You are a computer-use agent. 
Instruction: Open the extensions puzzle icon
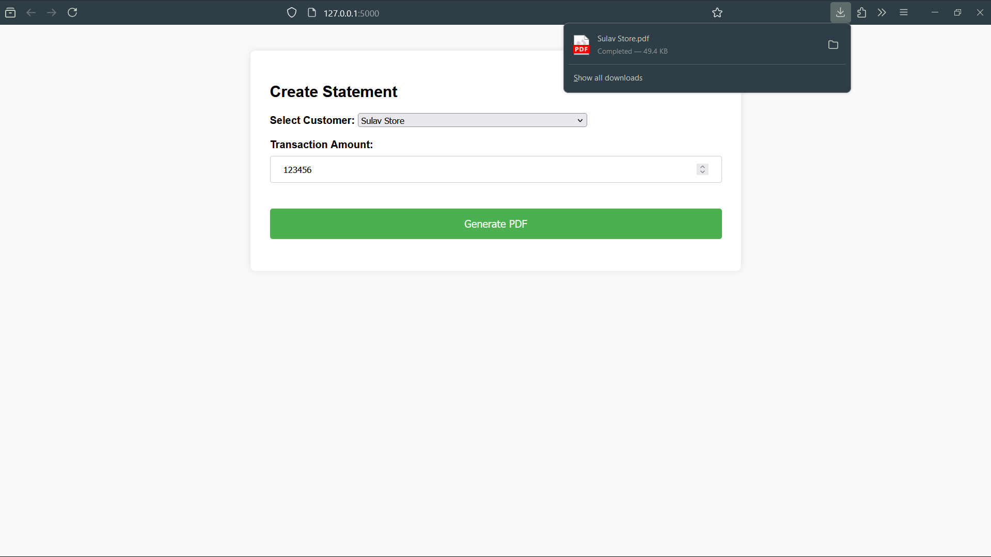861,12
